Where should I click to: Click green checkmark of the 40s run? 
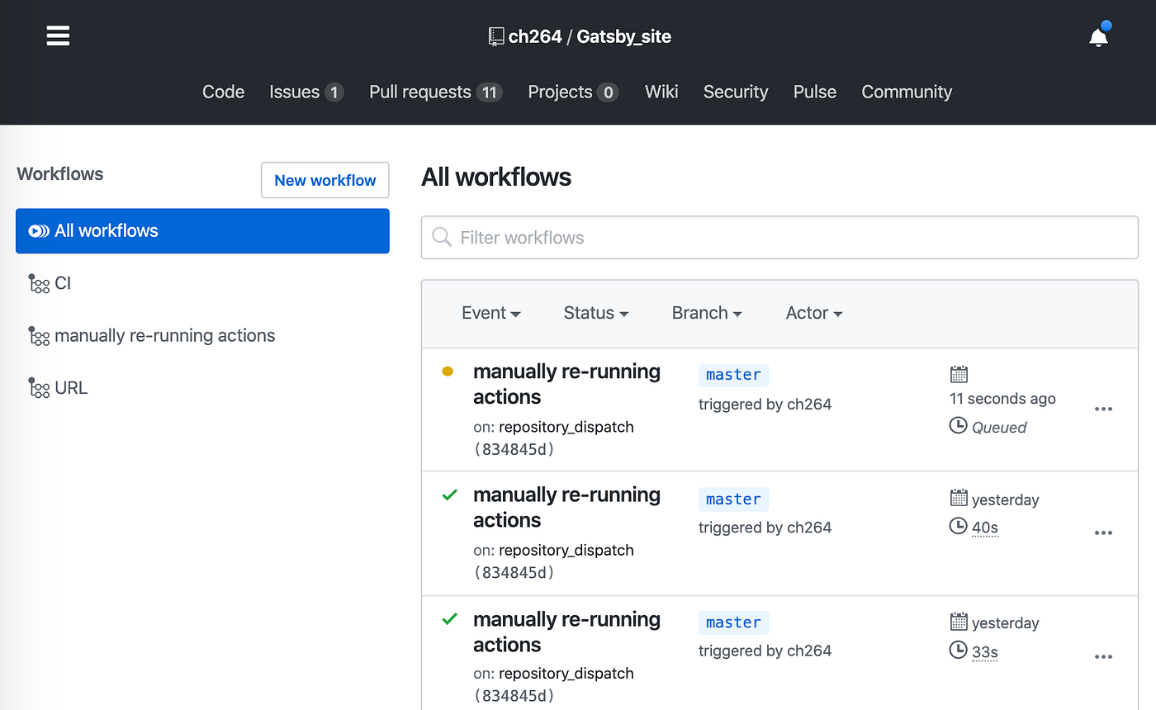pos(449,495)
